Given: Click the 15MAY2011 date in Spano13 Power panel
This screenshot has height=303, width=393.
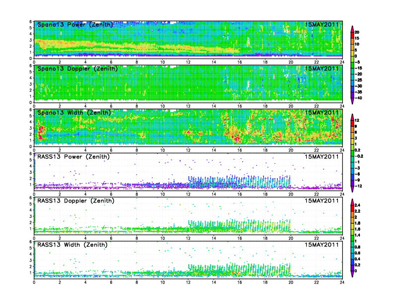Looking at the screenshot, I should (322, 24).
